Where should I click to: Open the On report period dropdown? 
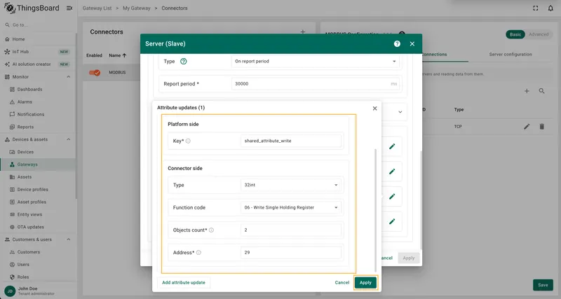pyautogui.click(x=315, y=62)
